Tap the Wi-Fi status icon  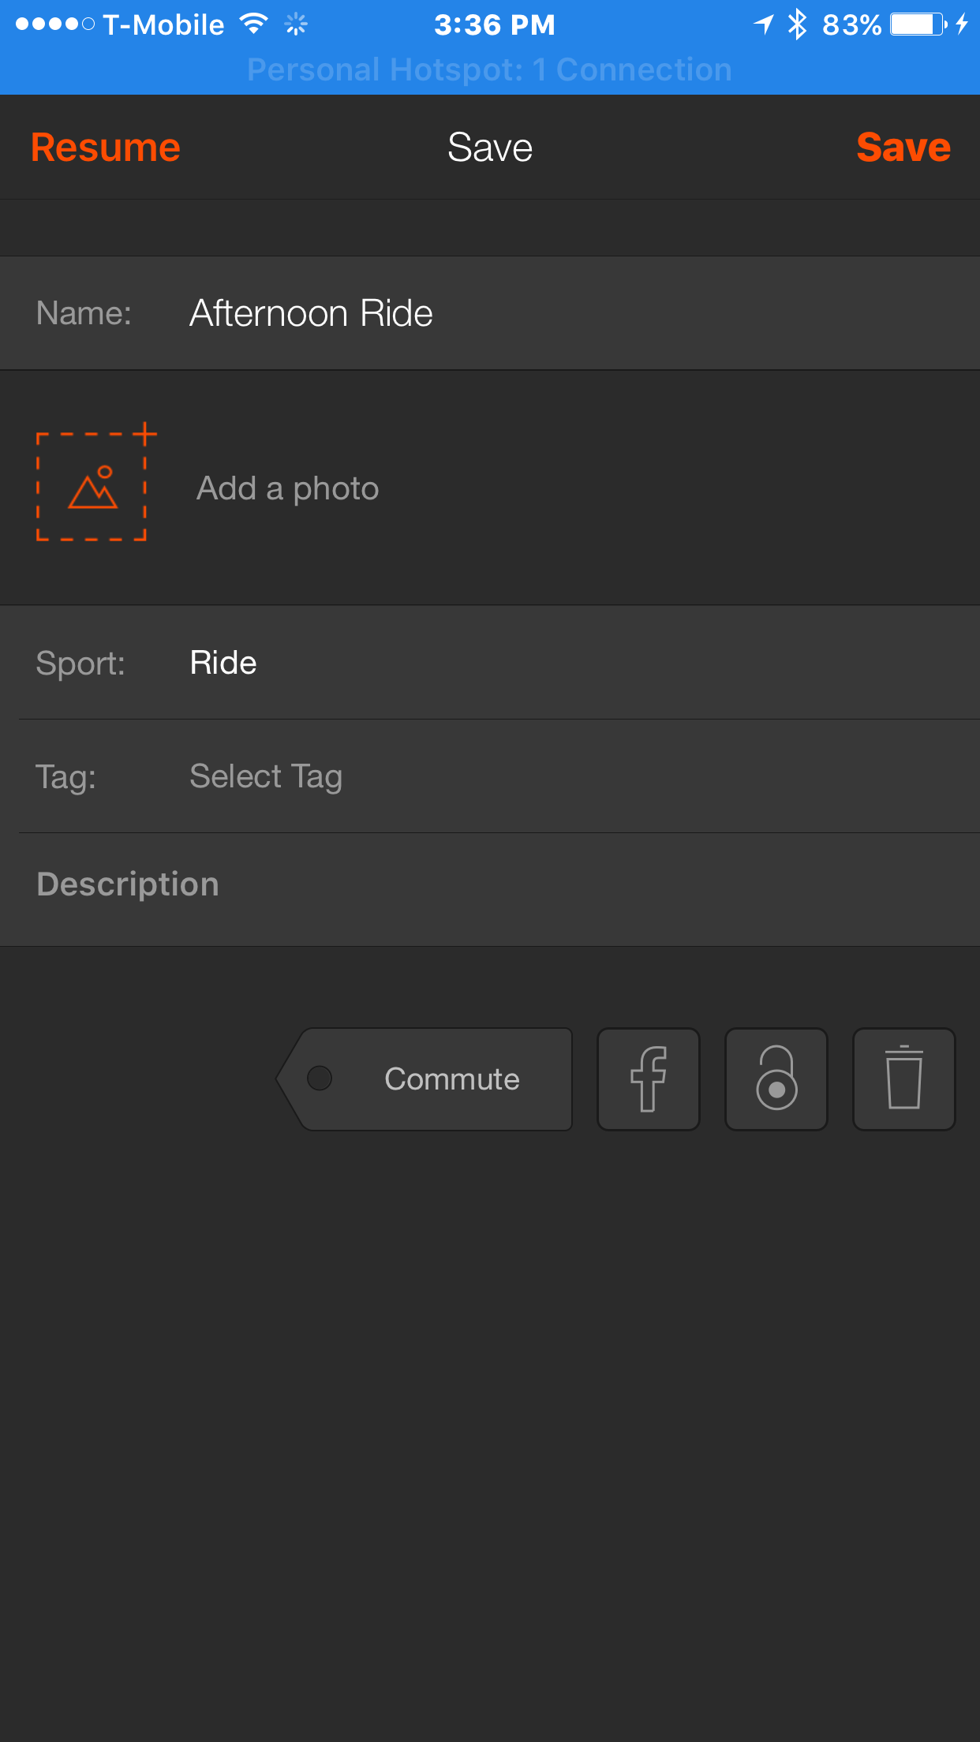pos(254,24)
